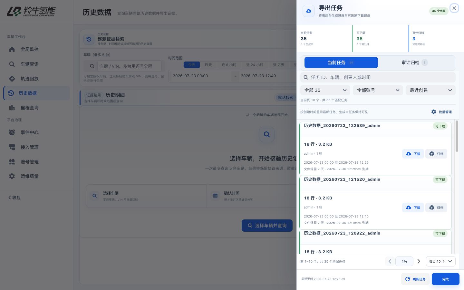Click the 35 个当前 badge in panel header

tap(439, 11)
